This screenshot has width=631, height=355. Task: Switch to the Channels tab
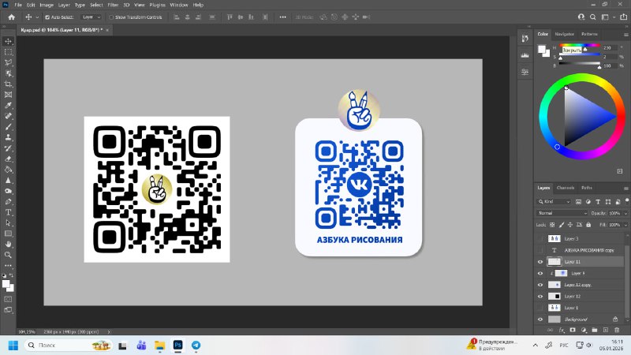tap(566, 188)
